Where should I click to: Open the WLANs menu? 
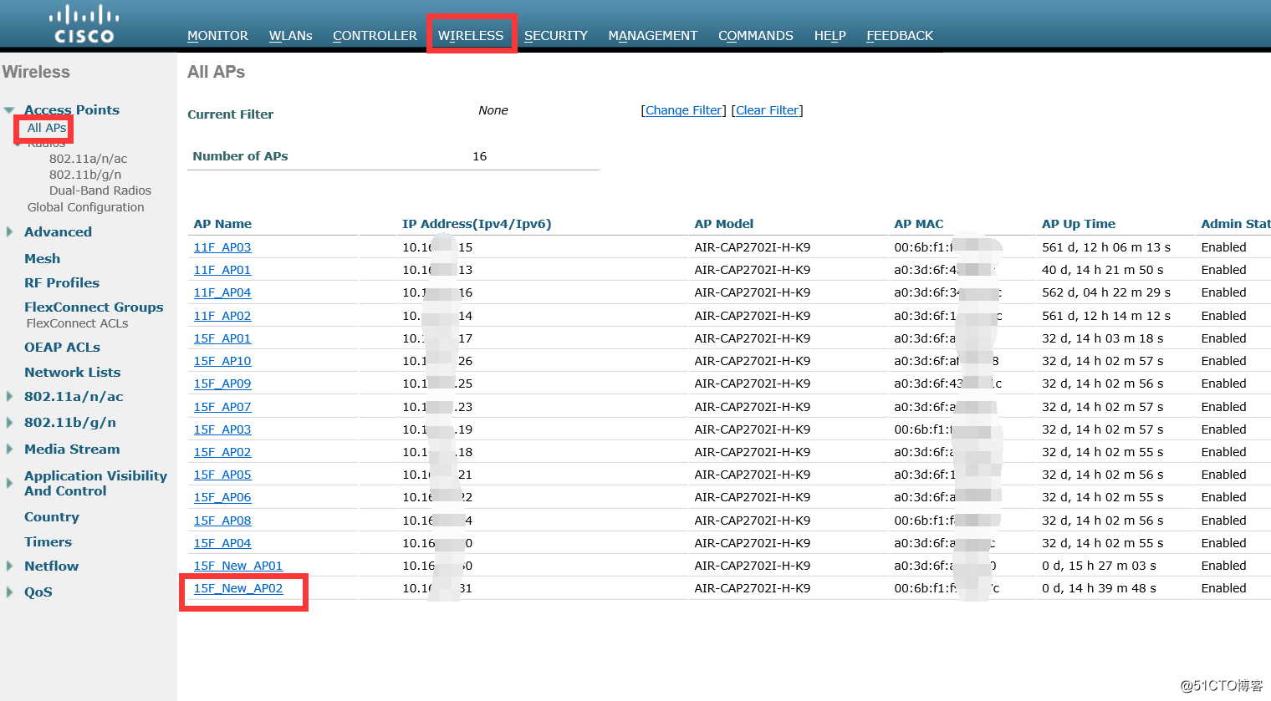point(290,36)
